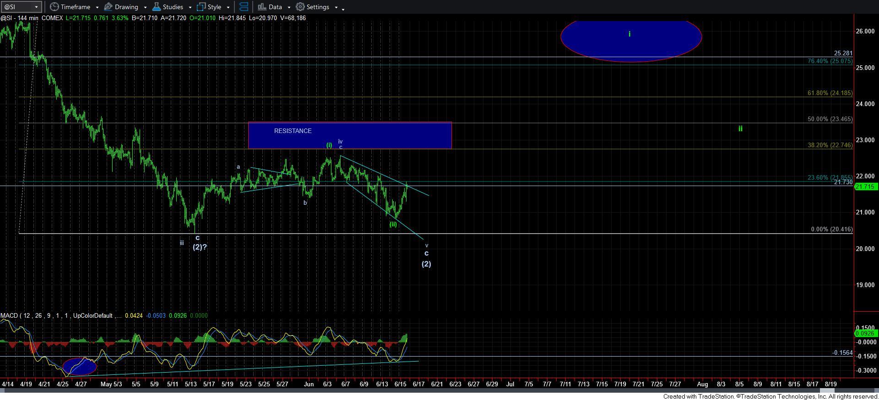Viewport: 879px width, 400px height.
Task: Click the MACD study label
Action: (x=61, y=315)
